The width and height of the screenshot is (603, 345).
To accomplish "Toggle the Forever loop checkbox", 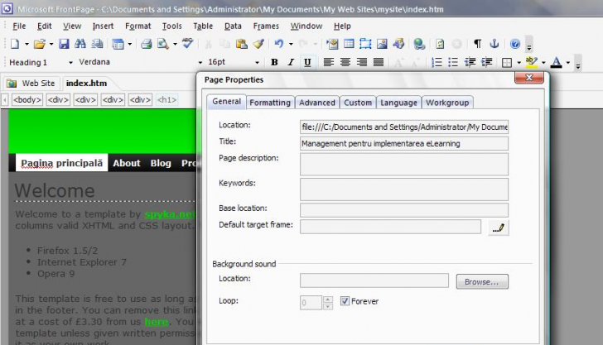I will [345, 302].
